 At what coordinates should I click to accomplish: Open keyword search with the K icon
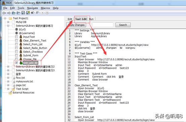click(33, 13)
